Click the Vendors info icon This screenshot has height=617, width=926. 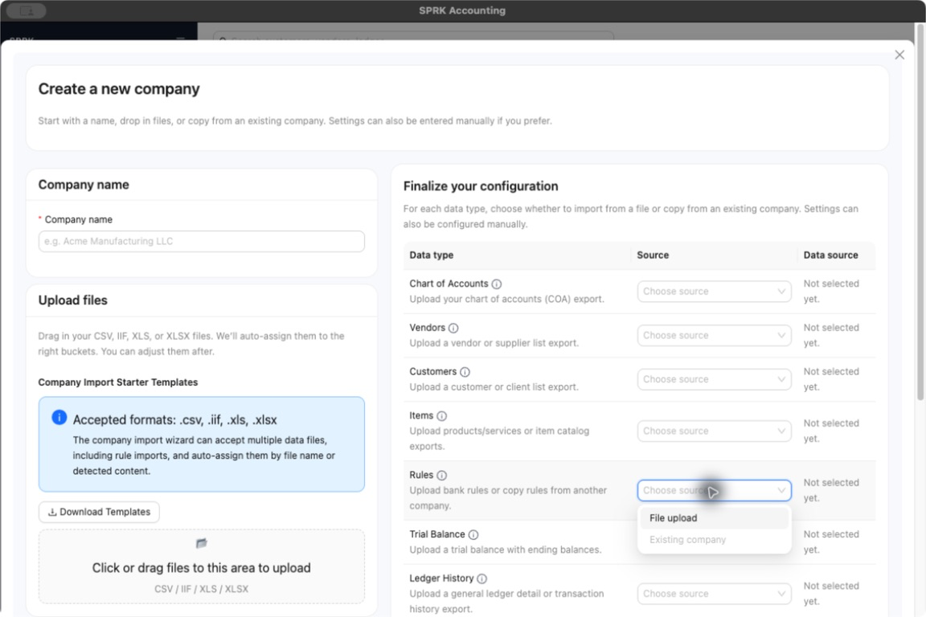453,329
